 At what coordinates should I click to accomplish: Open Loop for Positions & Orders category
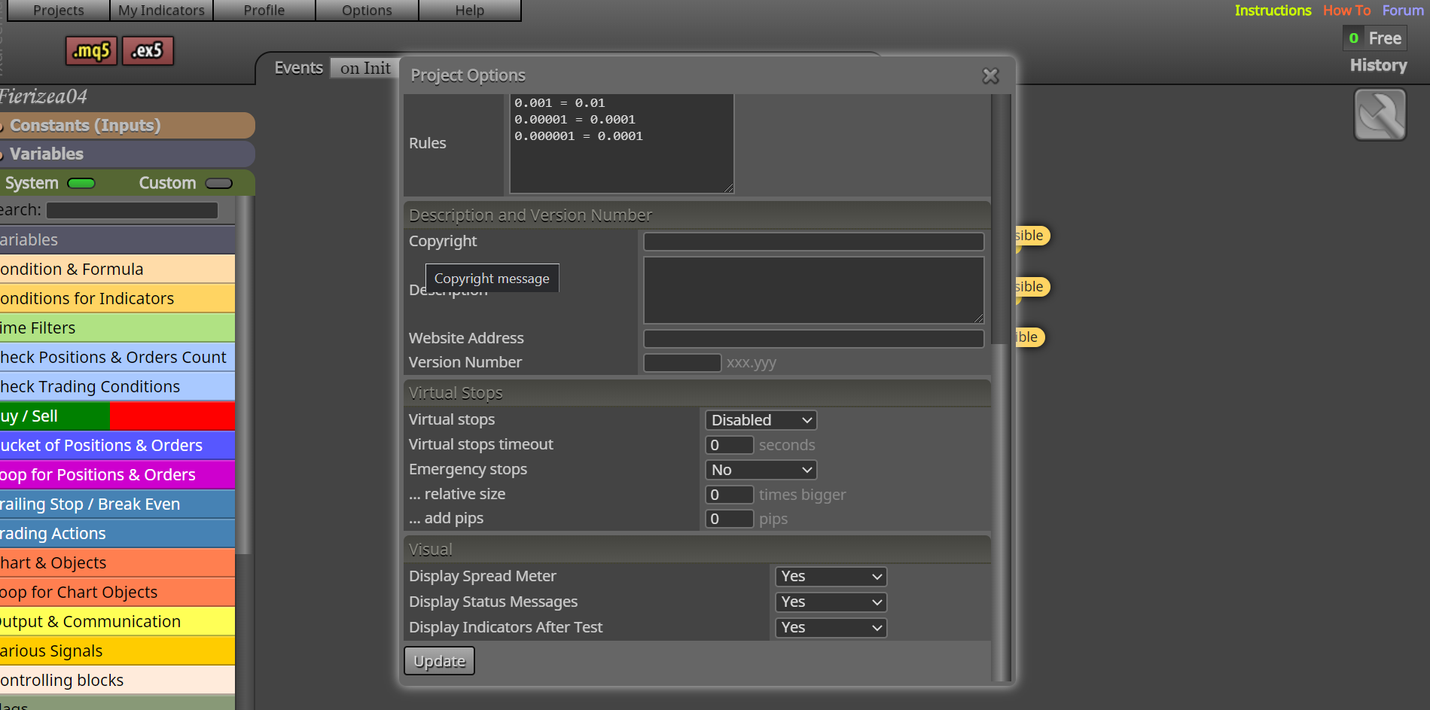[117, 475]
